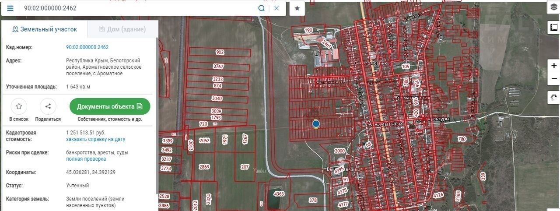560x211 pixels.
Task: Click заказать справку на дату link
Action: 95,139
